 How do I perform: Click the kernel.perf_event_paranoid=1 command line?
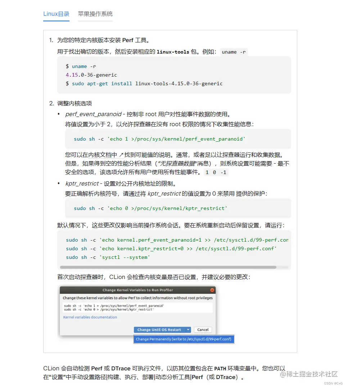(177, 240)
